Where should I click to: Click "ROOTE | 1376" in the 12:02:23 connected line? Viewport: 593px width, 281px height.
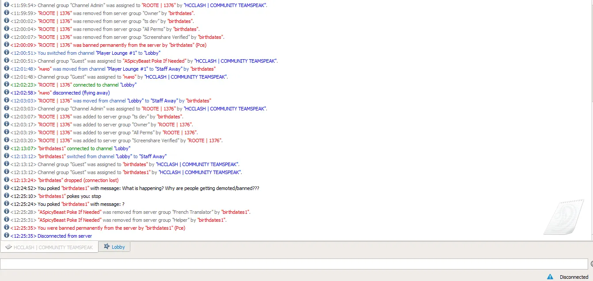pyautogui.click(x=55, y=85)
